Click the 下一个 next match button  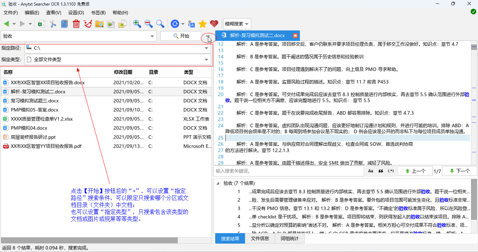(x=459, y=171)
